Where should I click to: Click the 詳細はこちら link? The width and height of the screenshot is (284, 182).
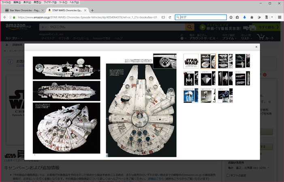coord(156,179)
